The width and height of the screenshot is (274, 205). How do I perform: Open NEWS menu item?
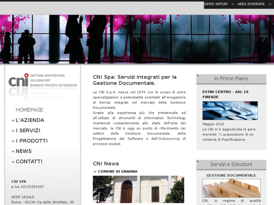[24, 151]
